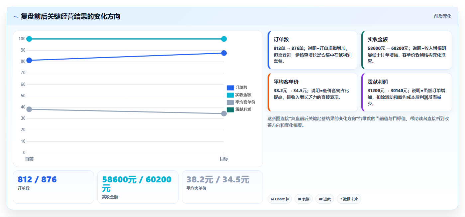This screenshot has height=217, width=465.
Task: Click the 订单数 legend label
Action: (241, 88)
